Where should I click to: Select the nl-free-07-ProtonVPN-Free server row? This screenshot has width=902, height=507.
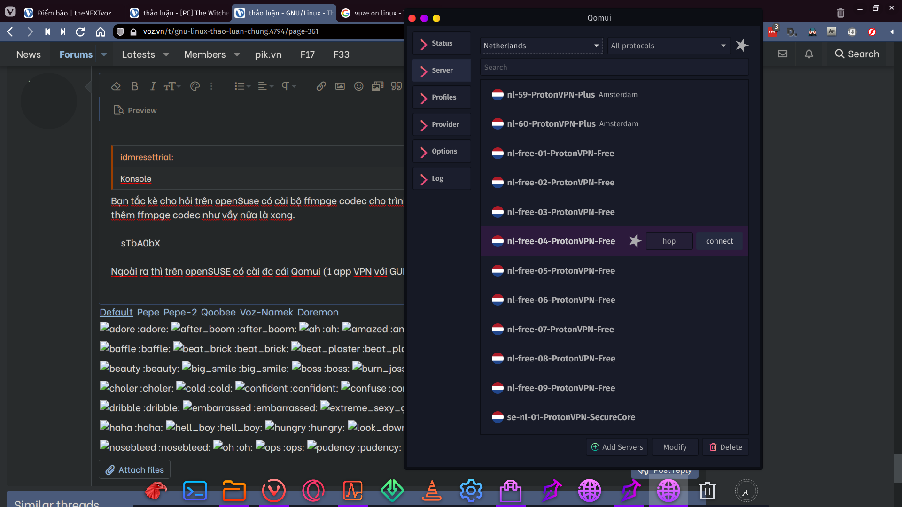(614, 329)
